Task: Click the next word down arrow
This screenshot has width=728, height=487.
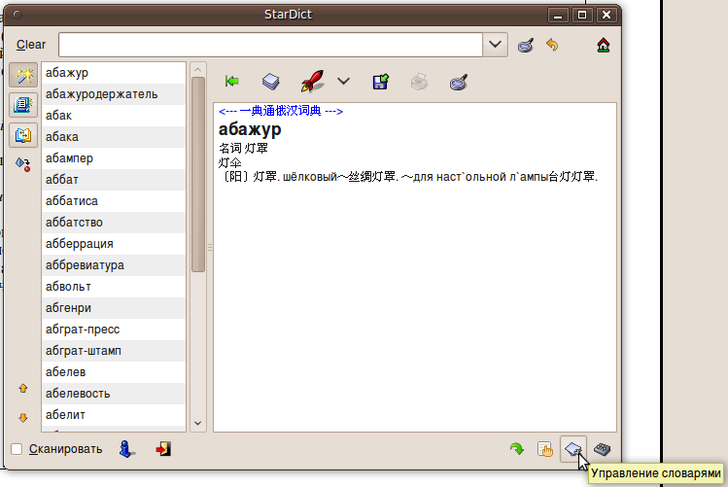Action: pos(23,418)
